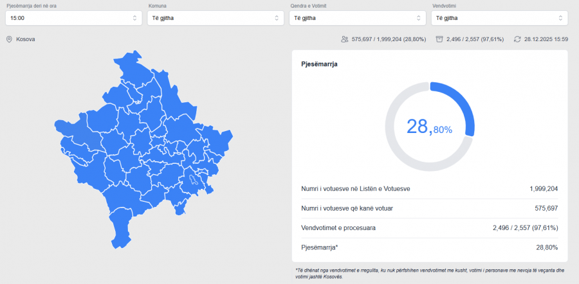Expand the Vendvotimi dropdown
The width and height of the screenshot is (579, 284).
click(x=499, y=18)
